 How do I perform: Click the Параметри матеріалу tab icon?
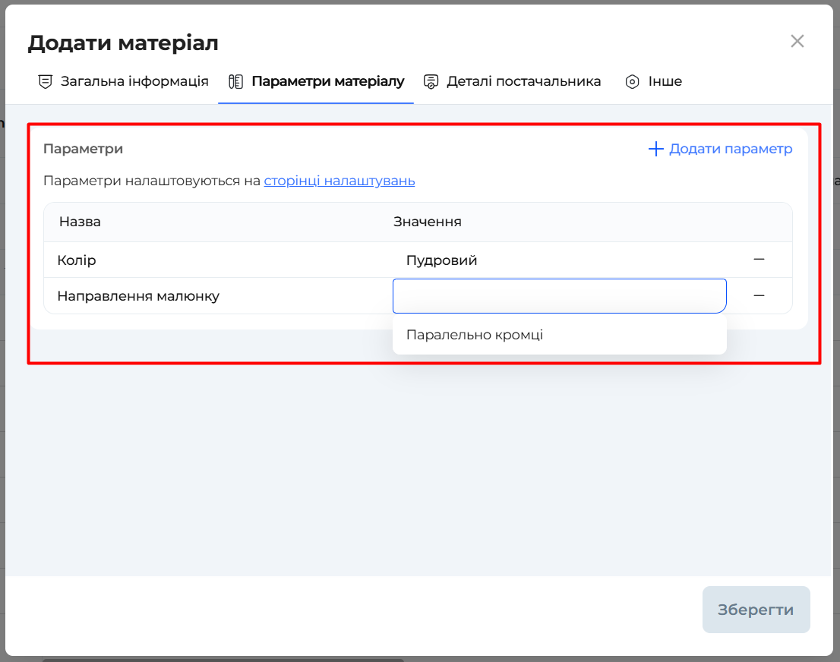click(236, 81)
